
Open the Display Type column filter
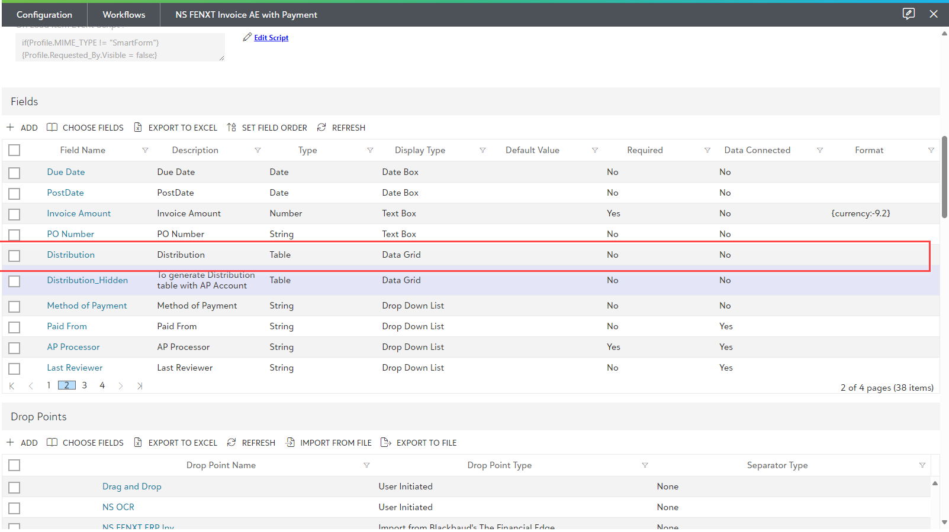click(x=482, y=150)
